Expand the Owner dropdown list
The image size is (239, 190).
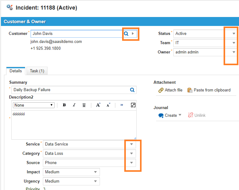(234, 52)
